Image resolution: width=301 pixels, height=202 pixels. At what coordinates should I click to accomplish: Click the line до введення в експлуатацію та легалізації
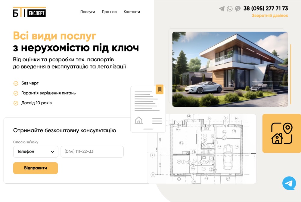pyautogui.click(x=70, y=67)
